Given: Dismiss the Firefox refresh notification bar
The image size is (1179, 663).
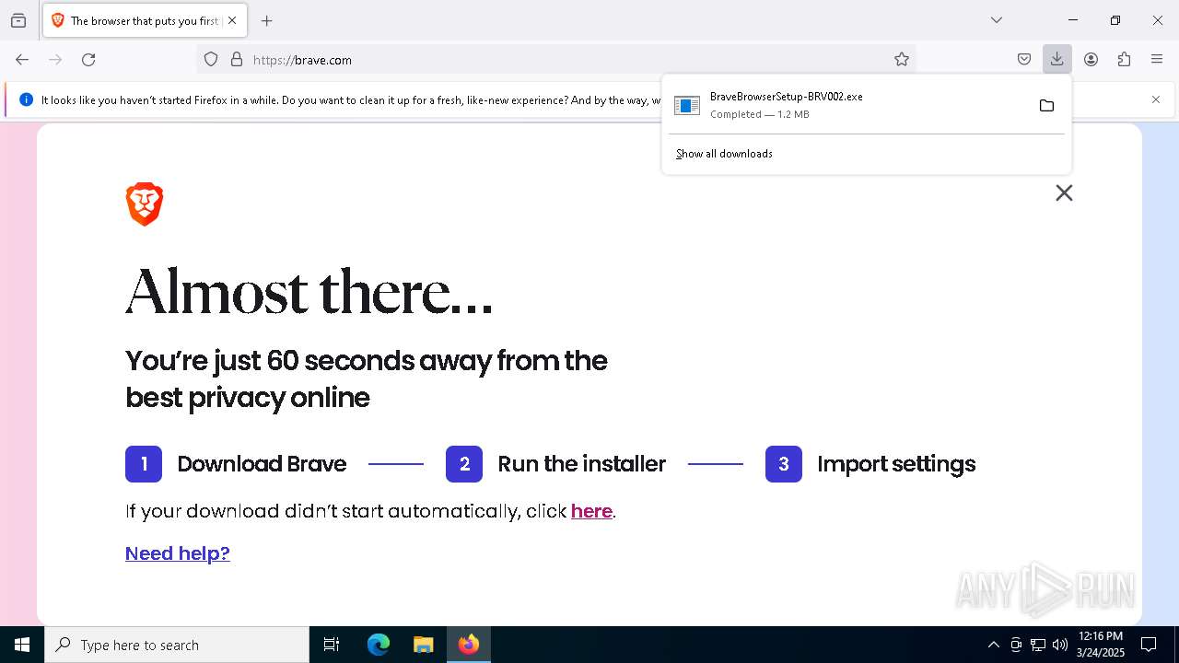Looking at the screenshot, I should point(1156,99).
